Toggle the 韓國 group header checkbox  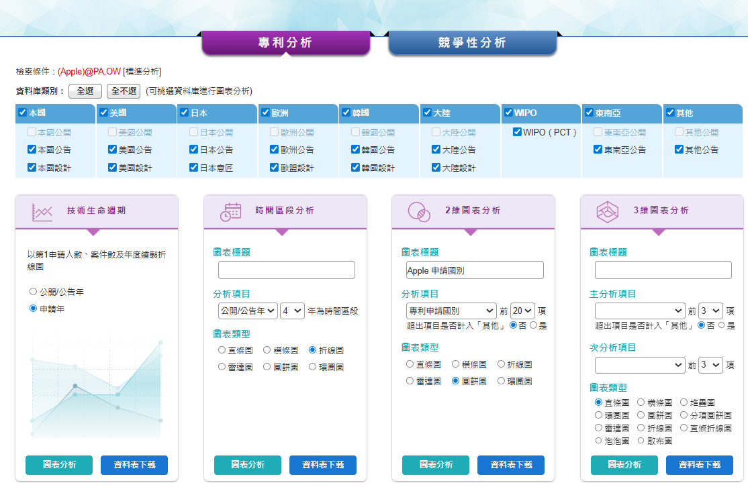coord(346,113)
